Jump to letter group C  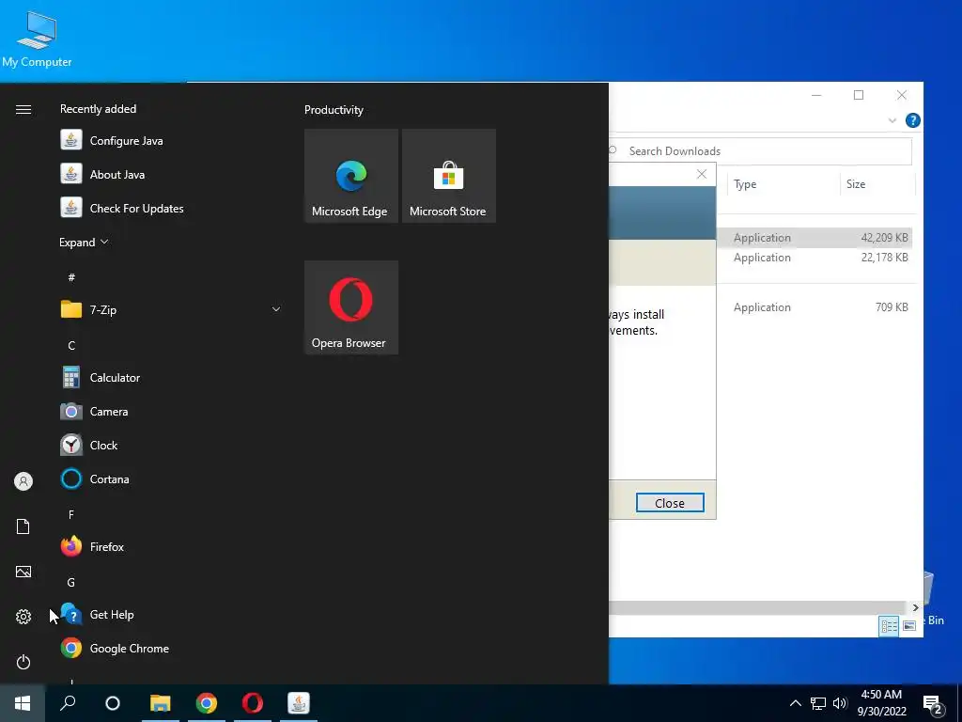71,345
